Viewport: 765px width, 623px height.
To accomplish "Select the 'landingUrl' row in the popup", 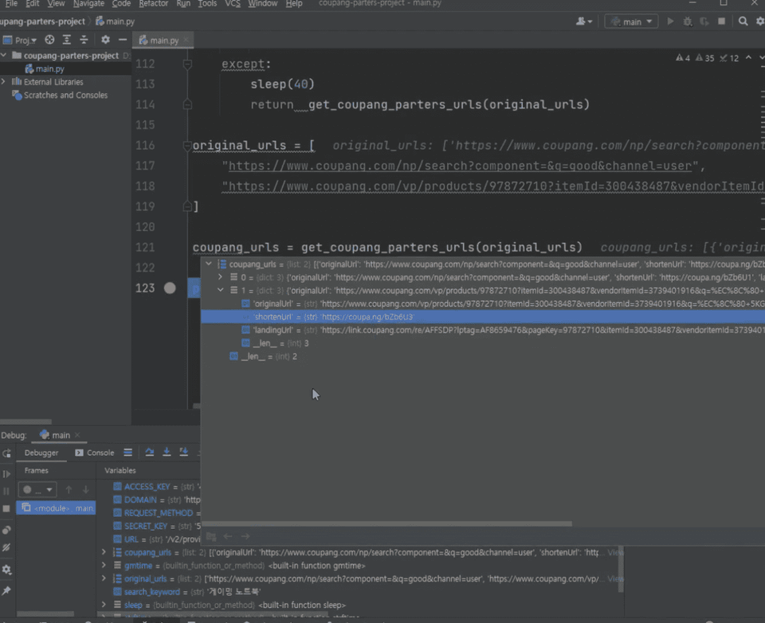I will click(483, 330).
